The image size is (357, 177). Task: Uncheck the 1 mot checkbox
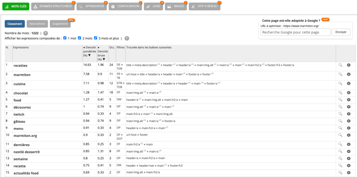pos(65,38)
